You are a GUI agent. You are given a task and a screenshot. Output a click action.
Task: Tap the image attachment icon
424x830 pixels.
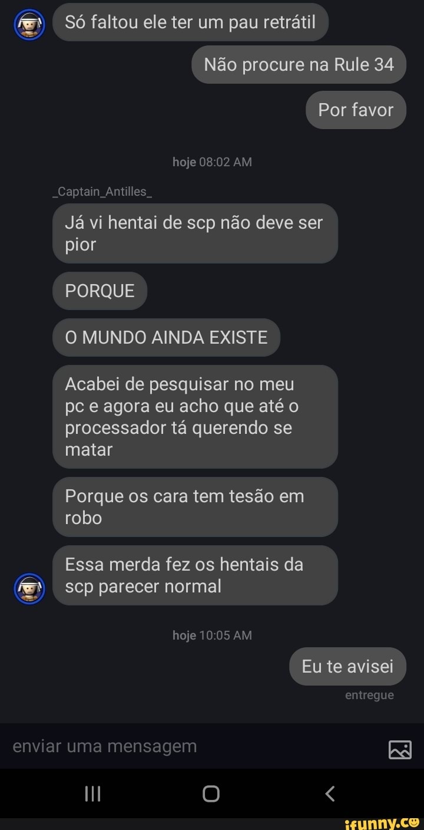(400, 749)
